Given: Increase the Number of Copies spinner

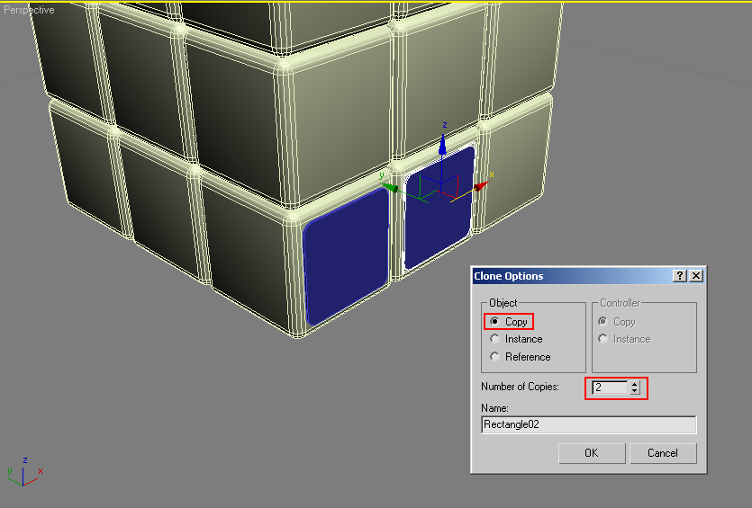Looking at the screenshot, I should tap(635, 385).
